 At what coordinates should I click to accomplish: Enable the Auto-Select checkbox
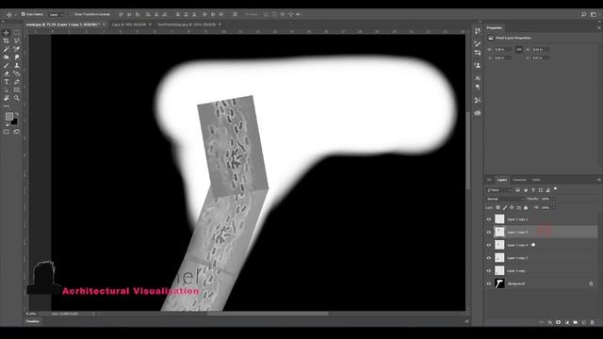click(23, 14)
